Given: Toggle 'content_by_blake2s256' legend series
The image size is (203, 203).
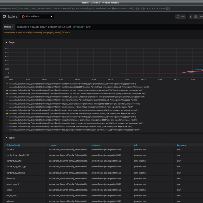Looking at the screenshot, I should tap(79, 87).
